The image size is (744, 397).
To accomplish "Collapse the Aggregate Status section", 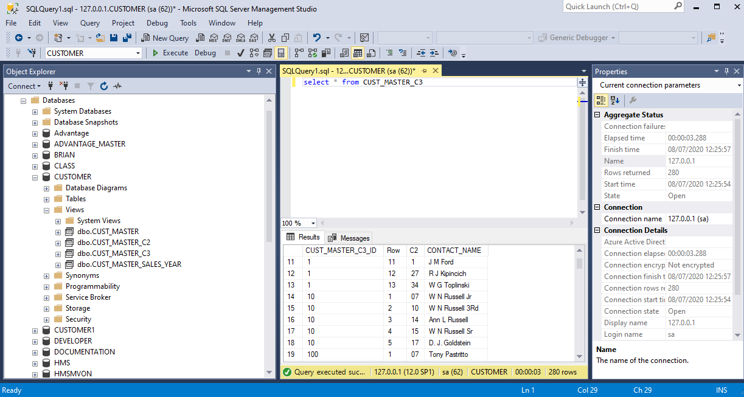I will click(597, 115).
